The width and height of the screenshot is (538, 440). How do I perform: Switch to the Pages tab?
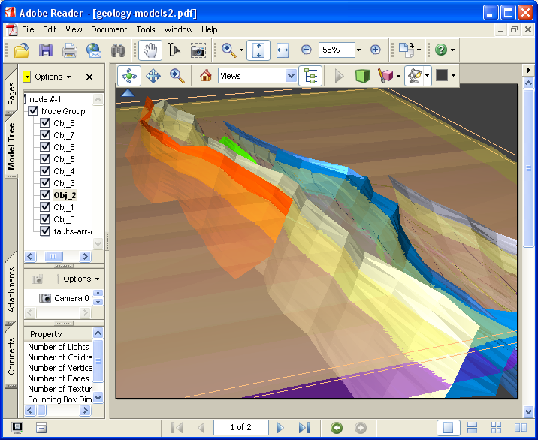[x=11, y=93]
